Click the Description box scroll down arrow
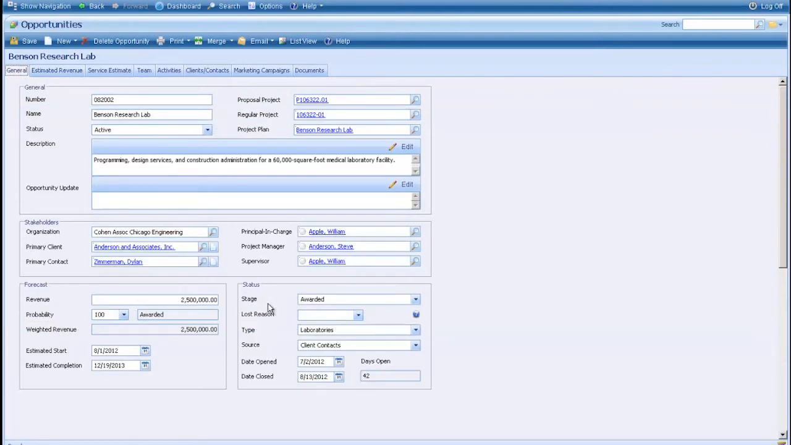 coord(415,171)
